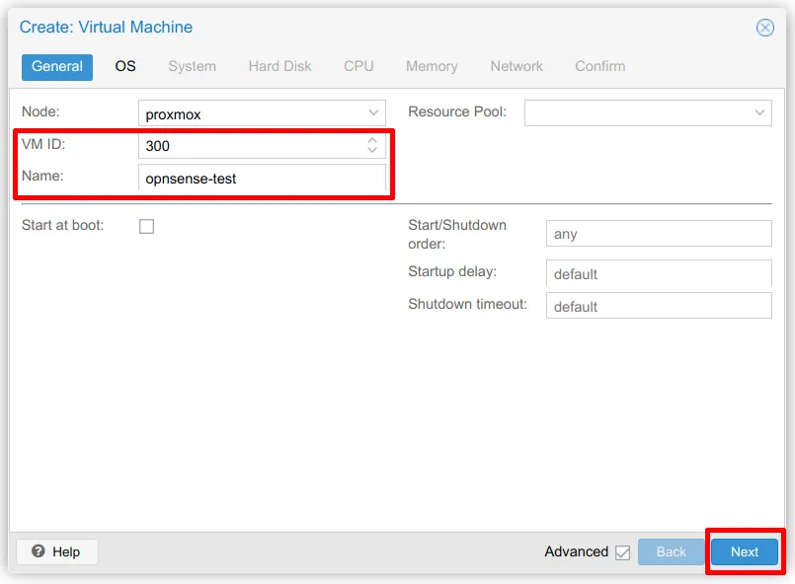
Task: Increase VM ID with the up arrow
Action: (x=372, y=140)
